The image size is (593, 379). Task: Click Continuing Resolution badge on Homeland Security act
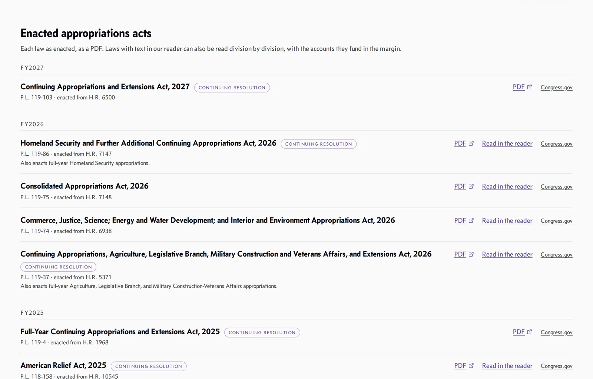319,144
